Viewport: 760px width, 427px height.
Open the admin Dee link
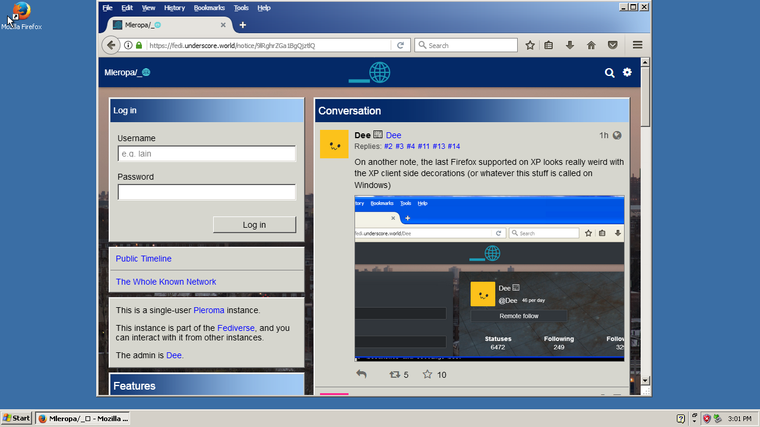click(174, 355)
